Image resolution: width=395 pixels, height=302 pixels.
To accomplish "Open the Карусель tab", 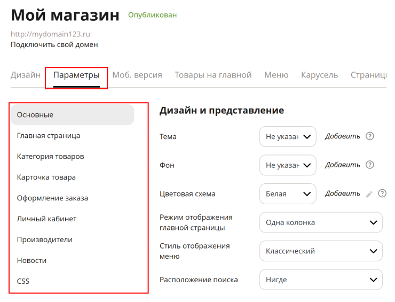I will point(319,75).
